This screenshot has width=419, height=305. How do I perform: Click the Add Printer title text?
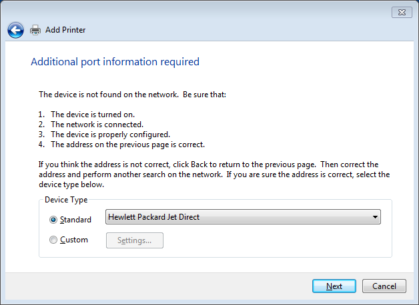pyautogui.click(x=65, y=30)
